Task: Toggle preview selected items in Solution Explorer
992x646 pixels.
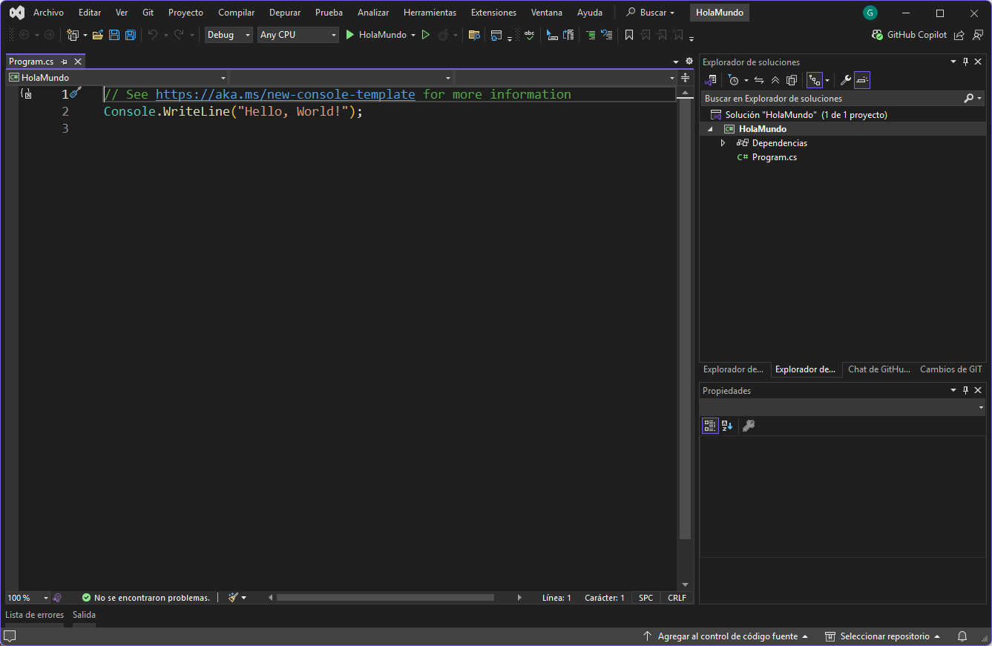Action: [862, 80]
